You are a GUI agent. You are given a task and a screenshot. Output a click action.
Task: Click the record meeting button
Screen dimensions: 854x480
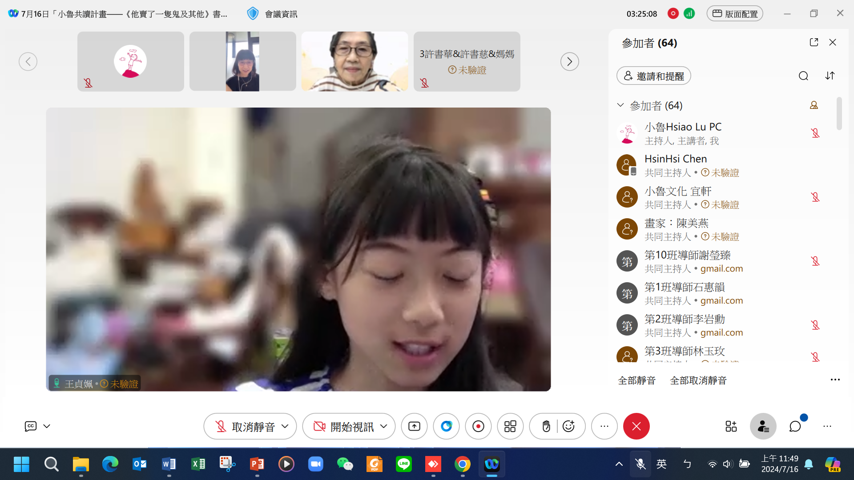[x=478, y=427]
